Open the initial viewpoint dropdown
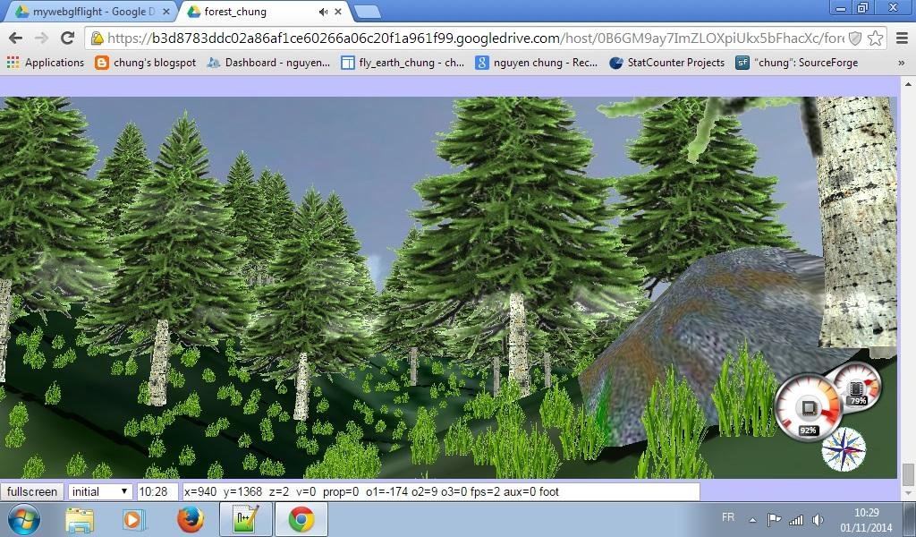The image size is (916, 537). tap(100, 491)
